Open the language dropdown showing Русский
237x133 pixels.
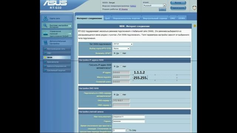point(154,6)
